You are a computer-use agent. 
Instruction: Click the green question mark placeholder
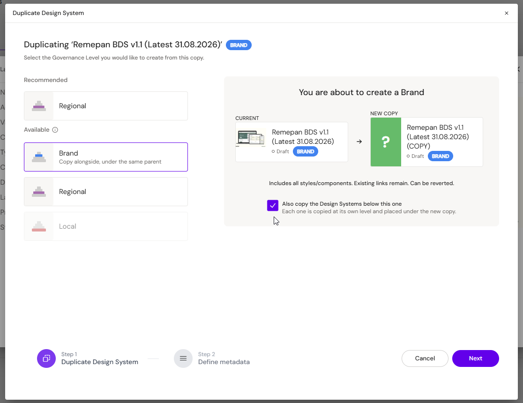[386, 142]
